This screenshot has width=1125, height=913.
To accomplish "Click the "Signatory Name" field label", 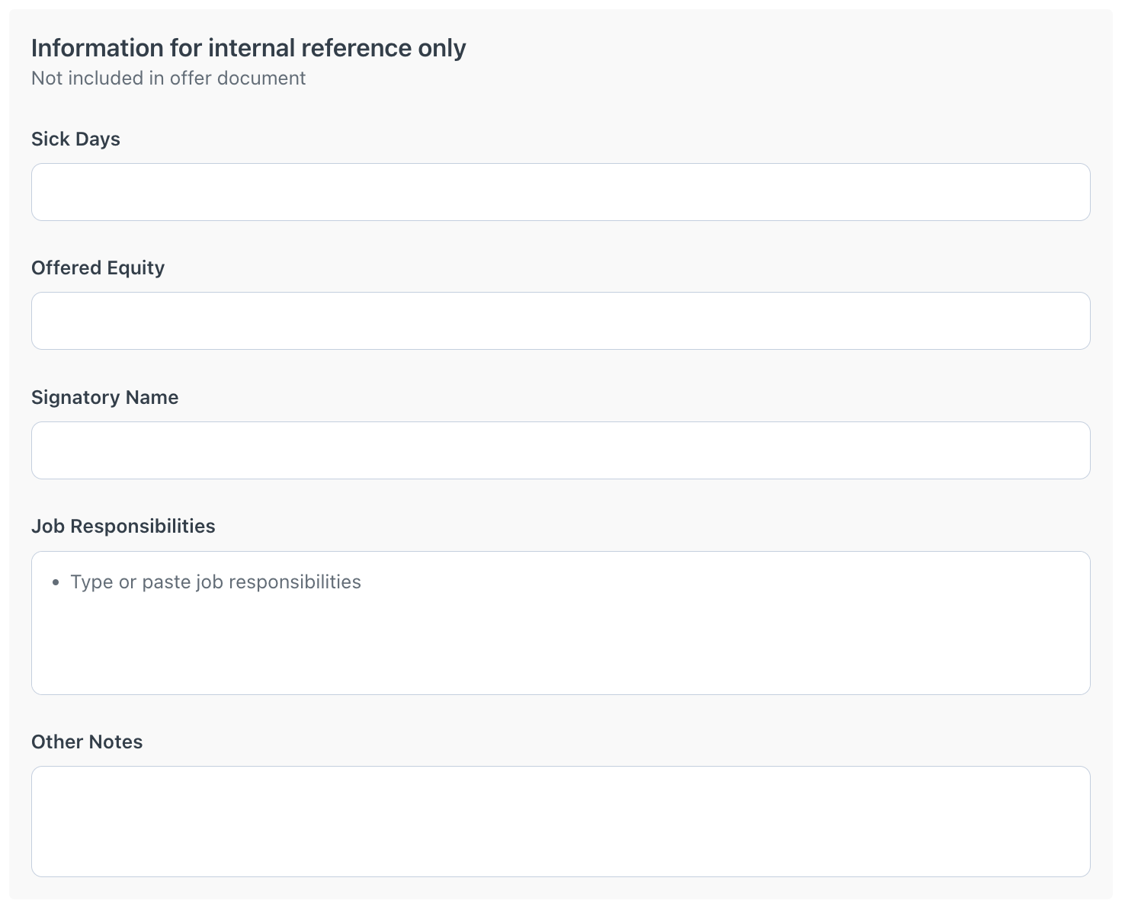I will click(104, 398).
